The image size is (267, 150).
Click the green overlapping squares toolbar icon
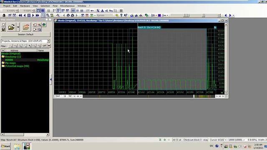(x=146, y=15)
